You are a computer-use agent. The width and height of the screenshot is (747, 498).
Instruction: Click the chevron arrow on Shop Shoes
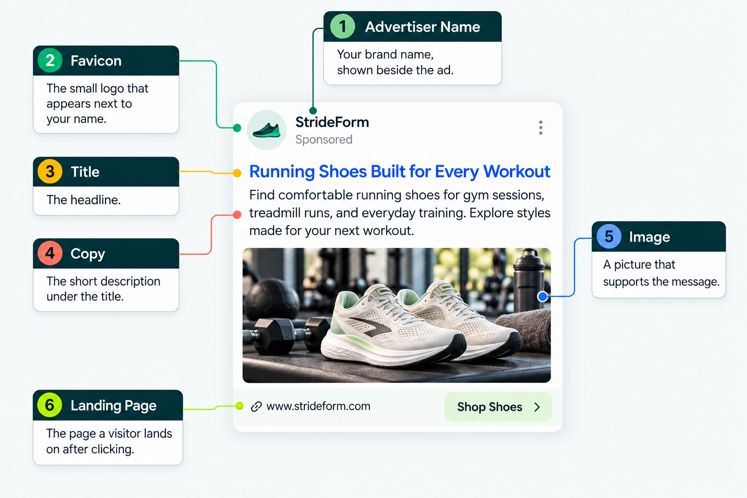click(x=537, y=407)
